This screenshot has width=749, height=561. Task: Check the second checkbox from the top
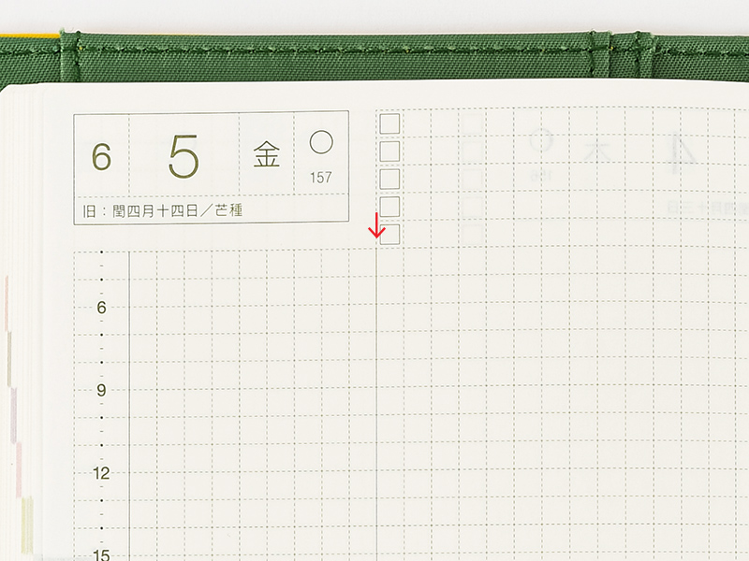click(x=389, y=151)
